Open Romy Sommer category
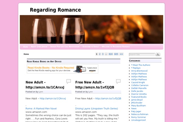The width and height of the screenshot is (183, 122). [139, 117]
